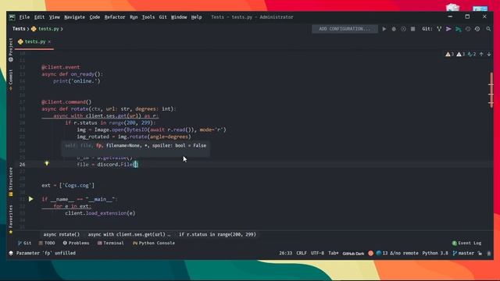Click the 26:33 line column indicator

[x=285, y=253]
